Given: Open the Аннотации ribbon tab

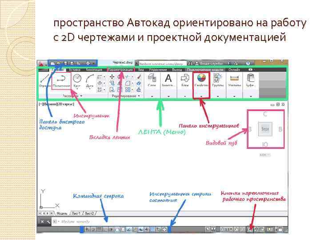Looking at the screenshot, I should [94, 70].
